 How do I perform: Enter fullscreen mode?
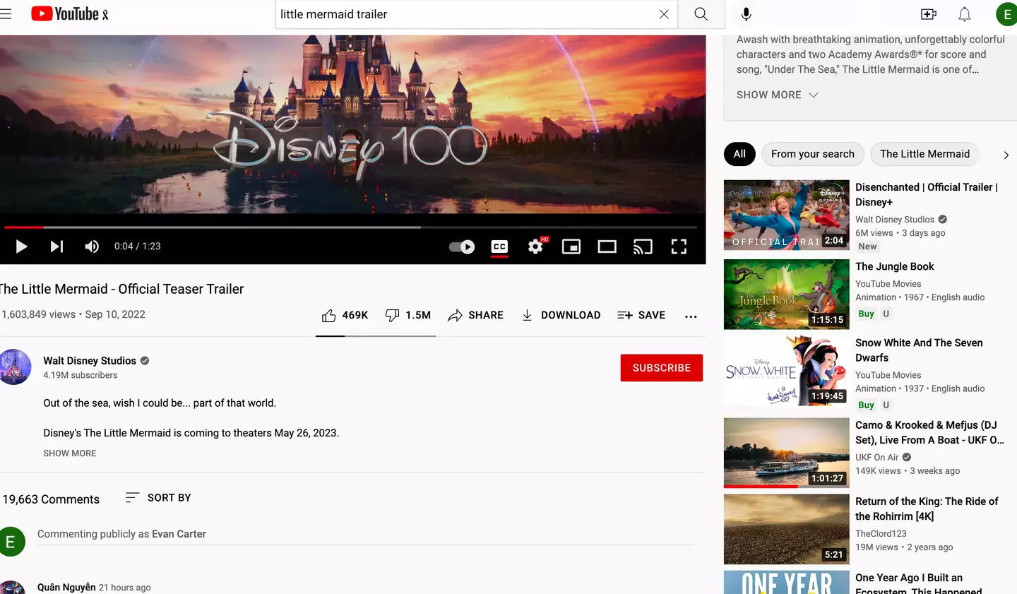(x=679, y=246)
